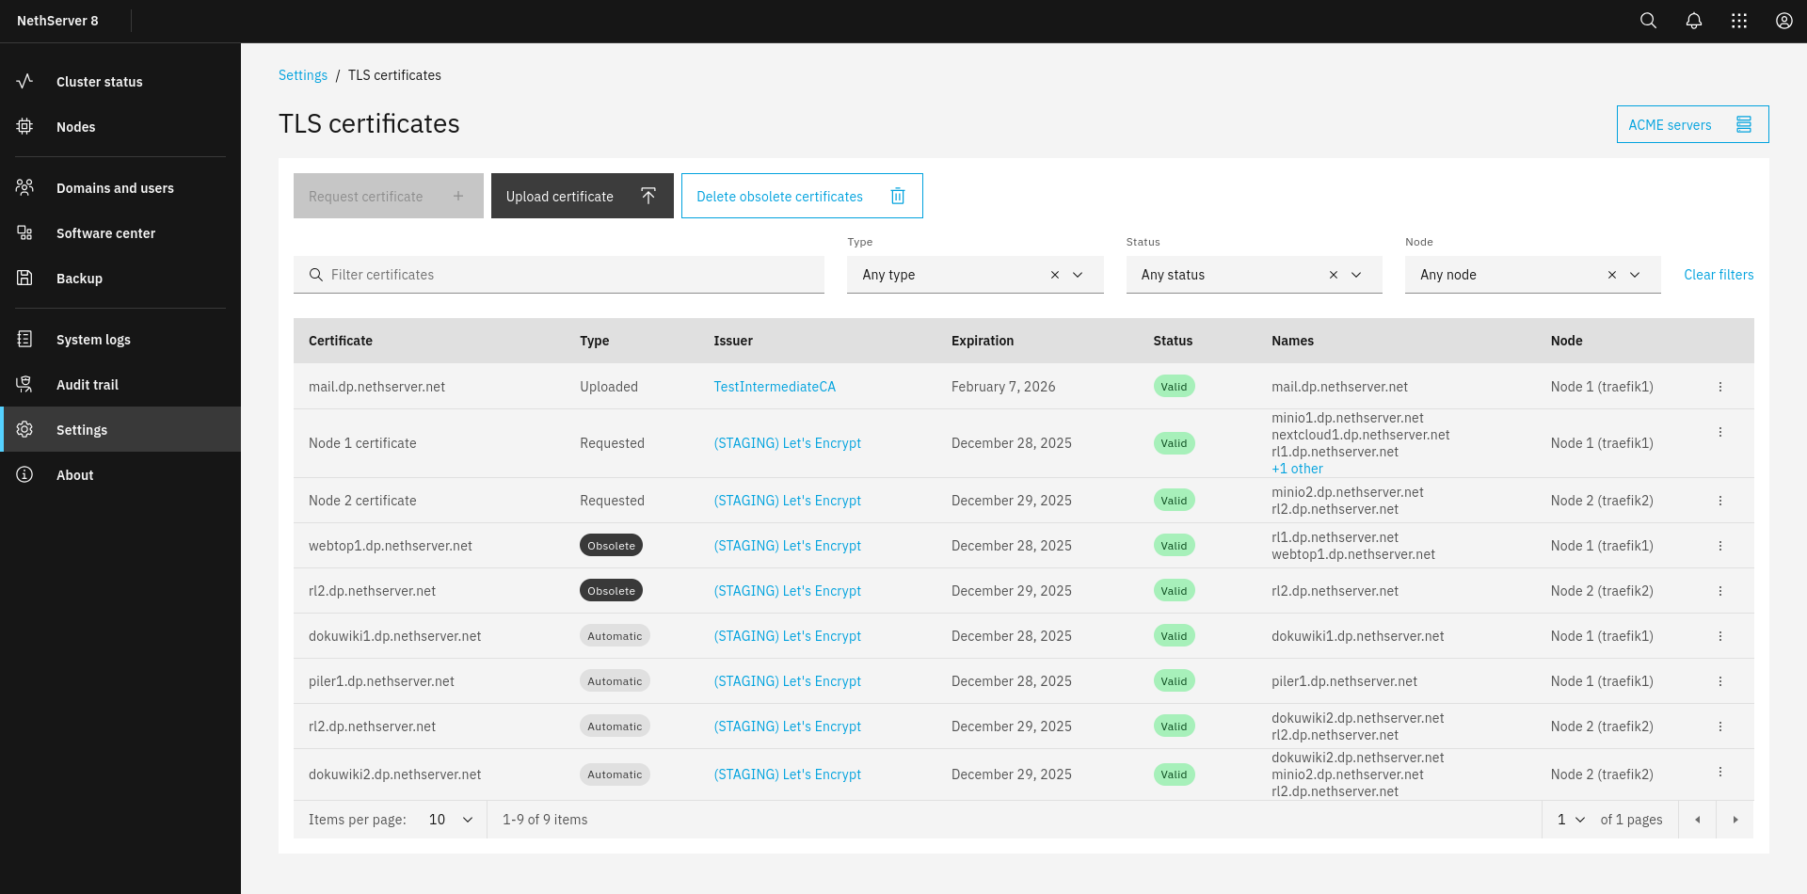Click Upload certificate button
The height and width of the screenshot is (894, 1807).
[582, 196]
